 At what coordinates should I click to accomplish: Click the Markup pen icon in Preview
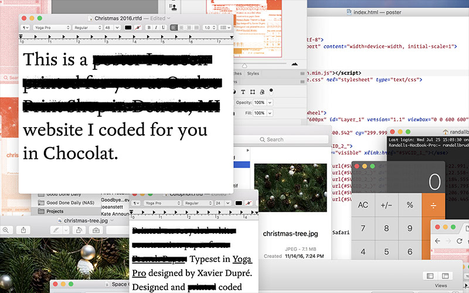point(56,230)
